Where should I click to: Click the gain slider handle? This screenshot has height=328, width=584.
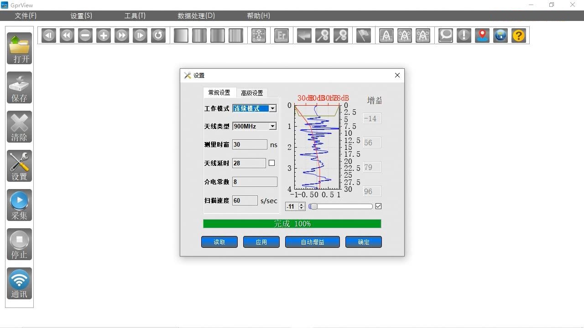pos(313,206)
